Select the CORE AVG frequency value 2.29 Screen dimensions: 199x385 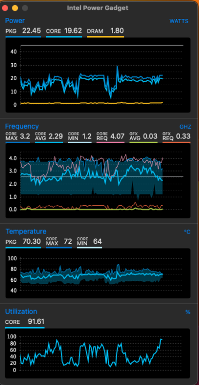coord(56,136)
